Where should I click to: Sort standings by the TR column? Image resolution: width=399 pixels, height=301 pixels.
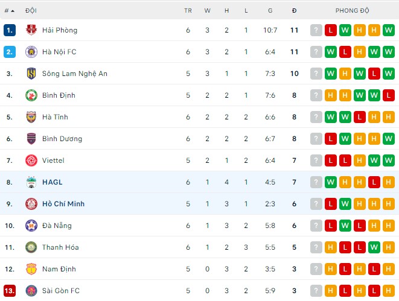[x=188, y=11]
